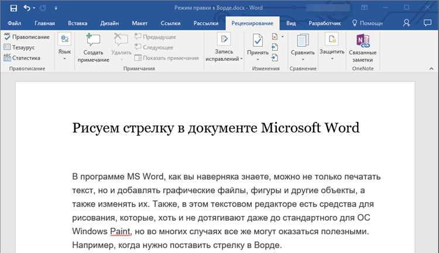Click Создать примечание comment icon
This screenshot has width=439, height=253.
93,40
